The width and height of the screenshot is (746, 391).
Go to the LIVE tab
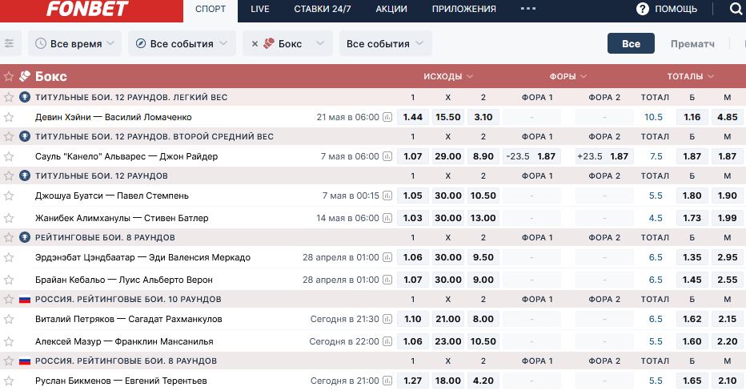260,9
